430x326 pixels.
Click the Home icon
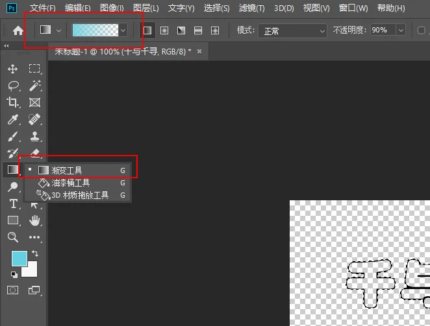click(18, 30)
